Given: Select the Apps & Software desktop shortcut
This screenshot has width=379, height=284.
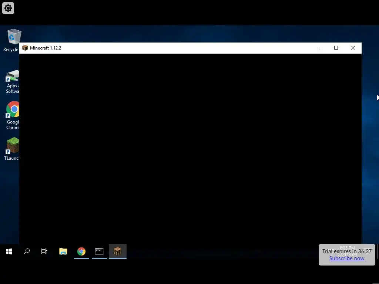Looking at the screenshot, I should coord(12,82).
